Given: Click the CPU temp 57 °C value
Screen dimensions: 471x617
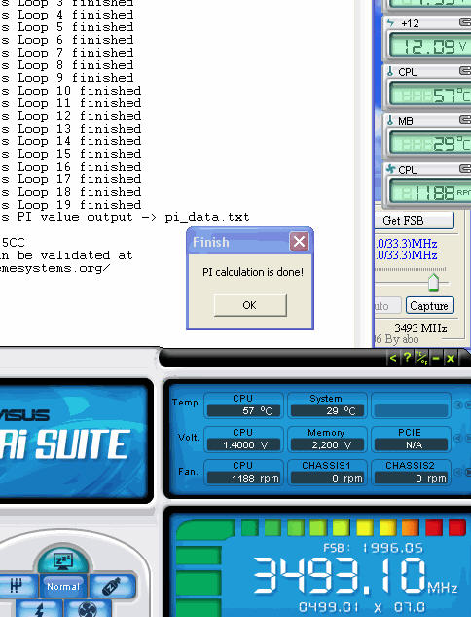Looking at the screenshot, I should click(x=243, y=410).
